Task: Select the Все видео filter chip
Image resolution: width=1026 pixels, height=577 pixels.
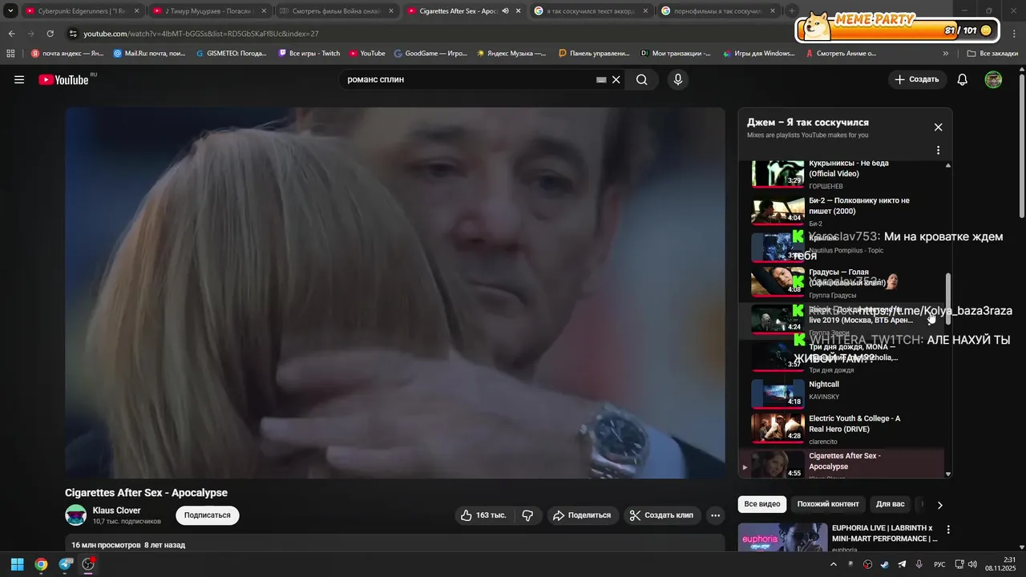Action: pos(761,504)
